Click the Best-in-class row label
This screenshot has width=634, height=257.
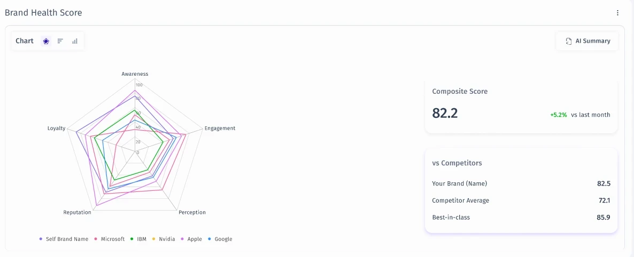coord(451,218)
